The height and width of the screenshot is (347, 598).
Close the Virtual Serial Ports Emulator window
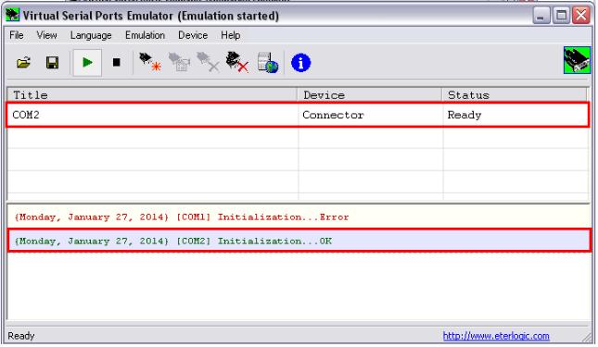[581, 15]
